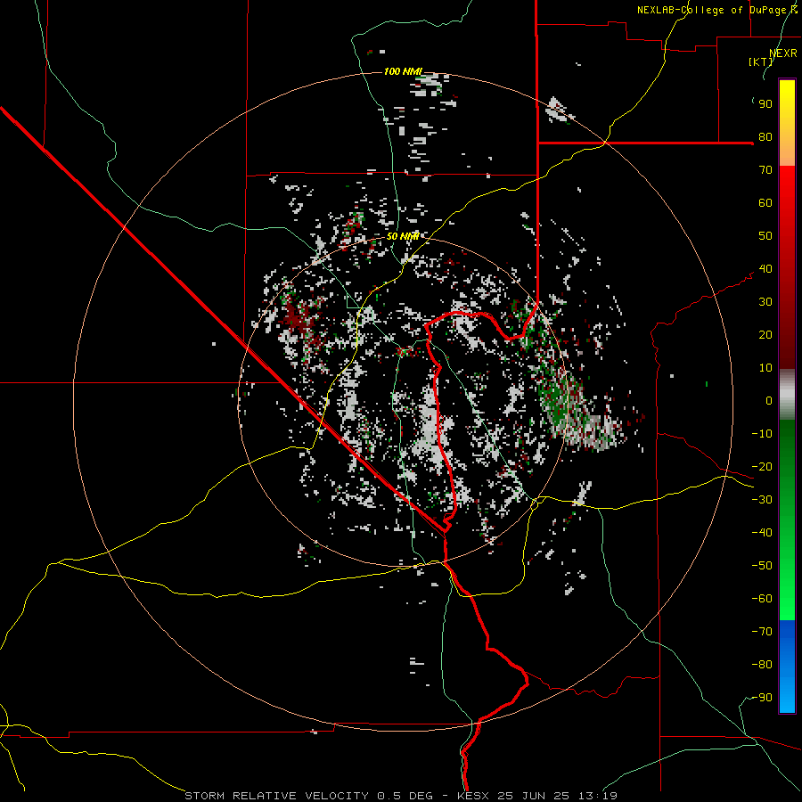Screen dimensions: 802x802
Task: Click the -20 value on the velocity scale
Action: (762, 467)
